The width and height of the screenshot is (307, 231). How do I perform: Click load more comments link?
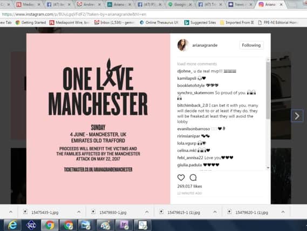tap(197, 64)
